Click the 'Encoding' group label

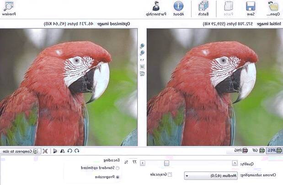point(112,160)
